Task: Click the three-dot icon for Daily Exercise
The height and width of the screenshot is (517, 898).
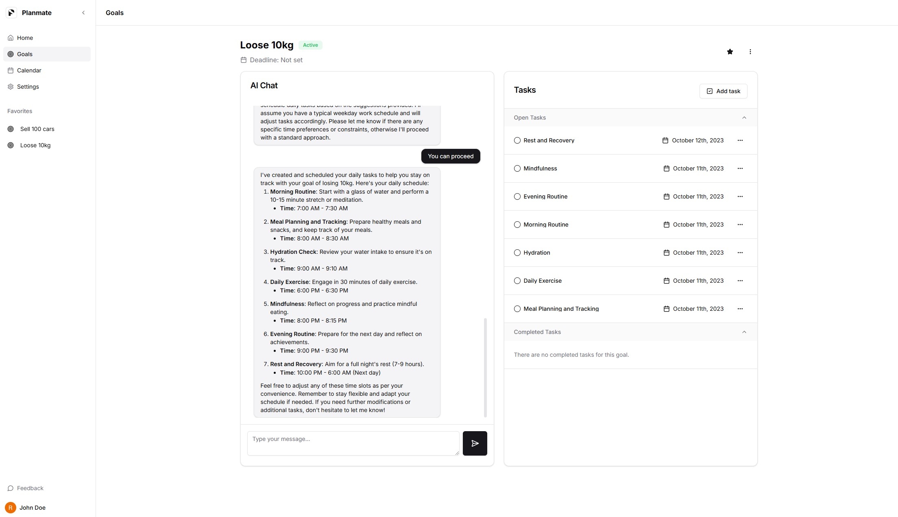Action: point(740,281)
